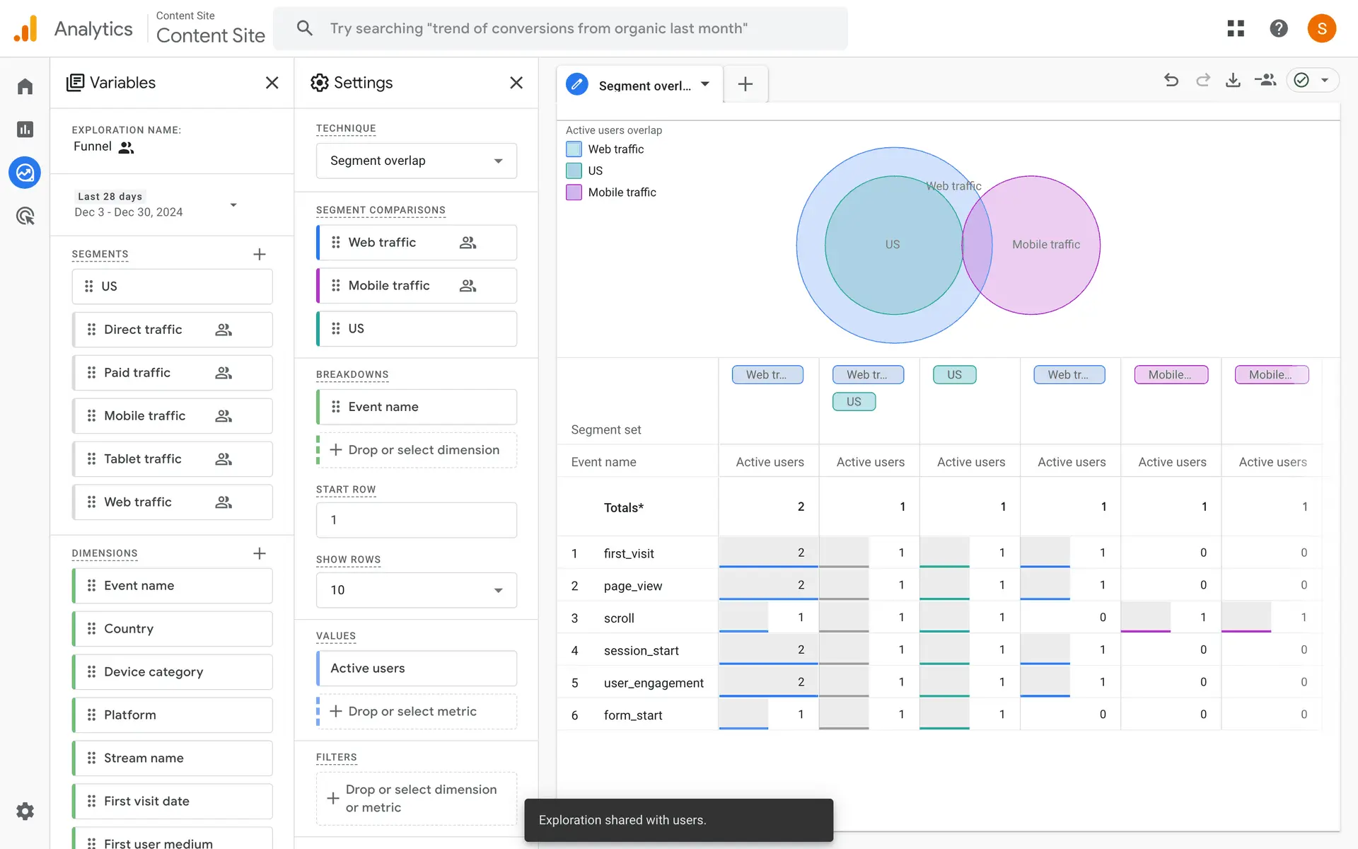
Task: Click the help question mark icon
Action: 1278,28
